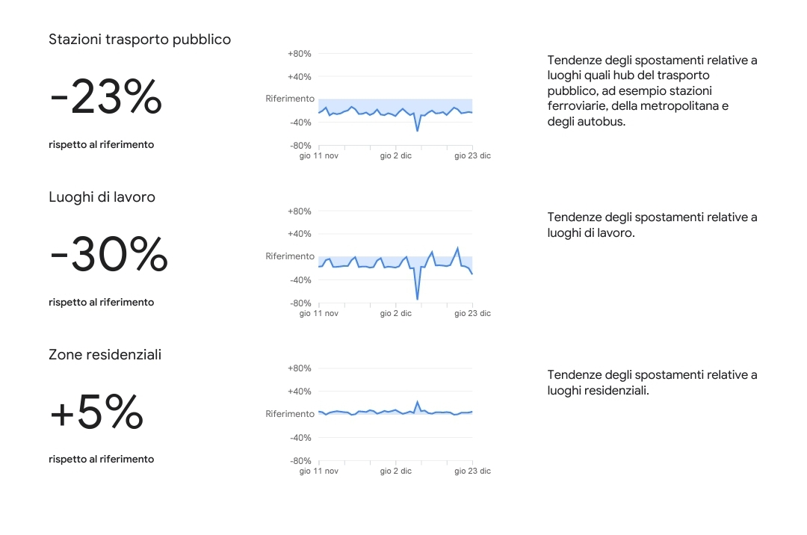The height and width of the screenshot is (535, 807).
Task: Click the '+80%' label on the transit chart
Action: (x=299, y=54)
